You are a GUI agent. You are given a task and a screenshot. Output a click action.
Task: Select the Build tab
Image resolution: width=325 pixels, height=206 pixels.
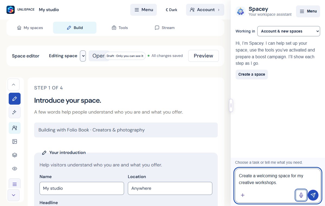pyautogui.click(x=75, y=28)
